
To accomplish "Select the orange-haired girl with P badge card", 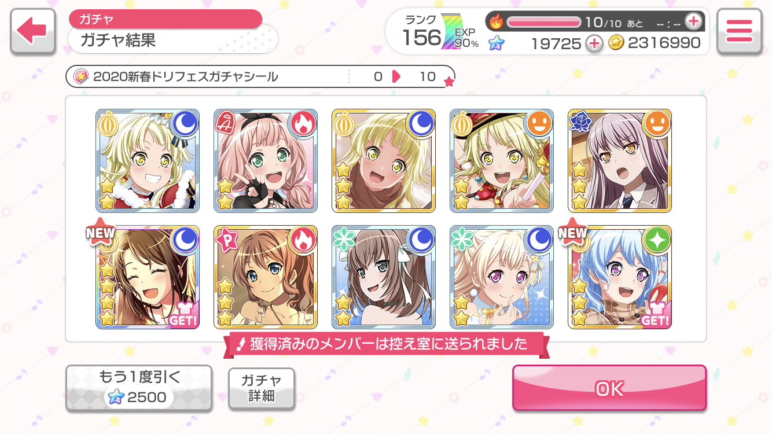I will point(266,277).
